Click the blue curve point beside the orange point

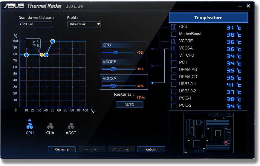pos(46,55)
